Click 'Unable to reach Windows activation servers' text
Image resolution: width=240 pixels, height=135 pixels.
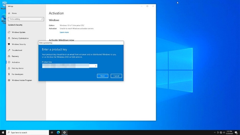click(77, 29)
